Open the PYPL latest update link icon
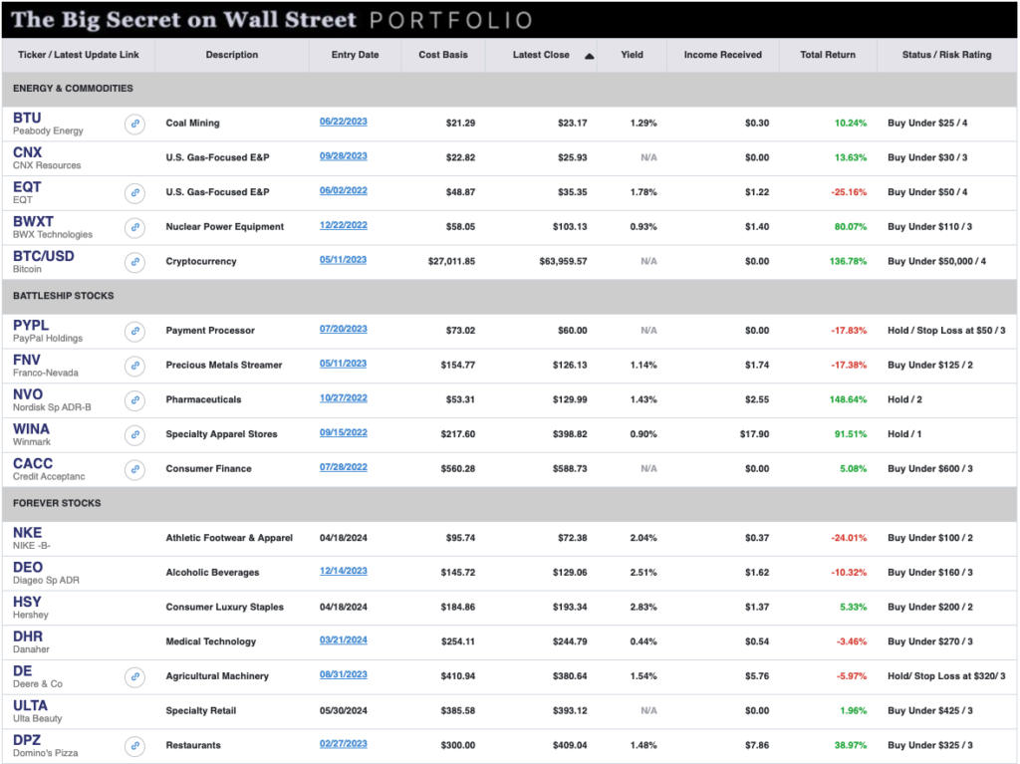 [x=134, y=331]
